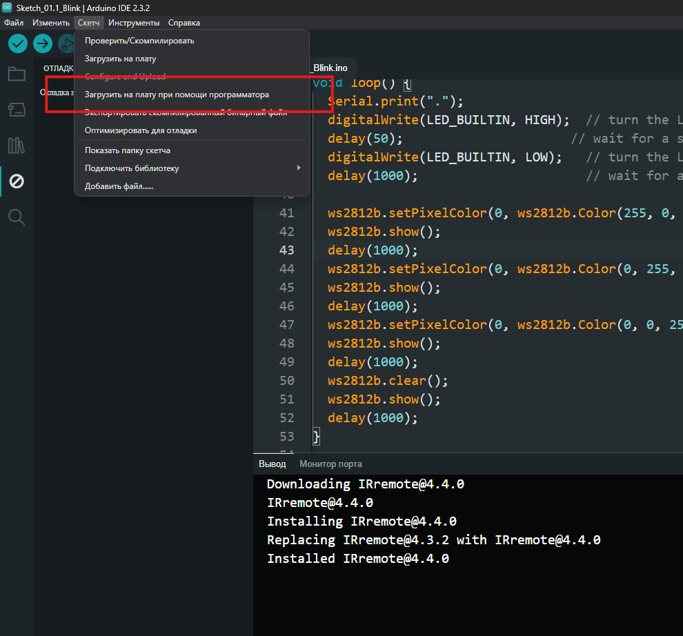This screenshot has width=683, height=636.
Task: Switch to the Blink.ino editor tab
Action: point(330,68)
